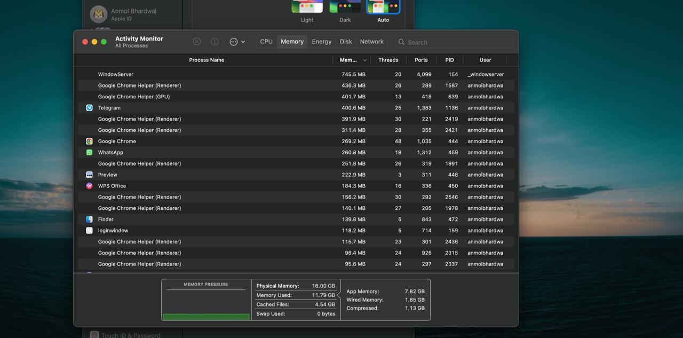Select Chrome Helper Renderer using 391.9 MB
Screen dimensions: 683x338
pos(296,119)
